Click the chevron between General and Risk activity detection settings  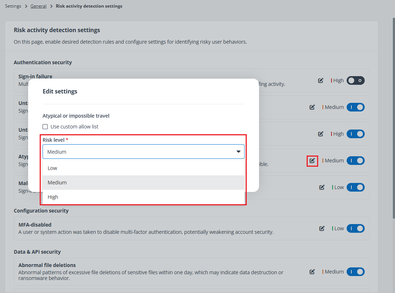tap(51, 6)
